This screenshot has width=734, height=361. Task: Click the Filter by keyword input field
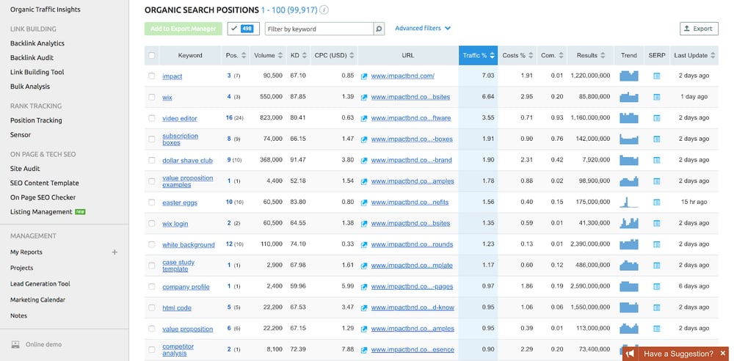click(319, 29)
